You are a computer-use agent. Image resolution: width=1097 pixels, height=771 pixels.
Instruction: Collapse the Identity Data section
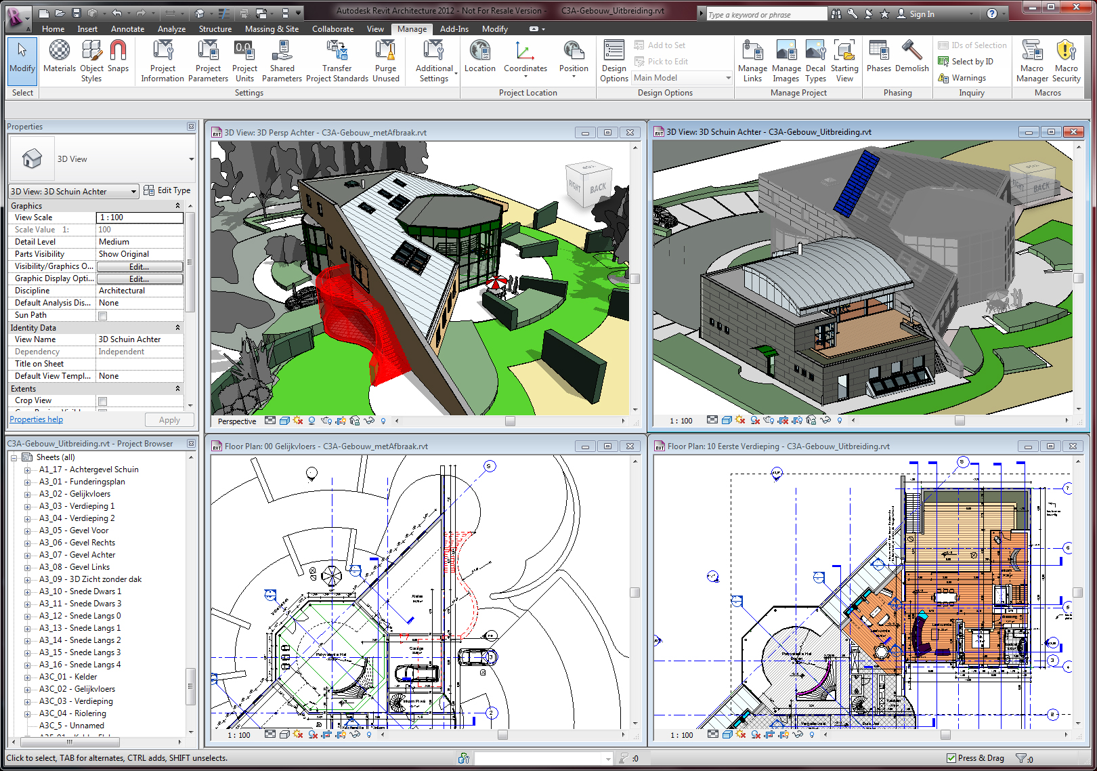(x=178, y=327)
